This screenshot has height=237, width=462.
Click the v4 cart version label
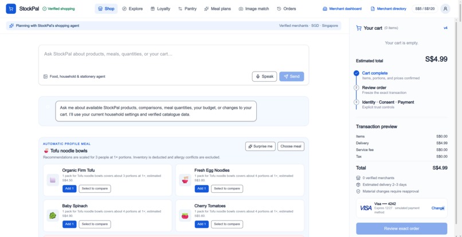(445, 28)
